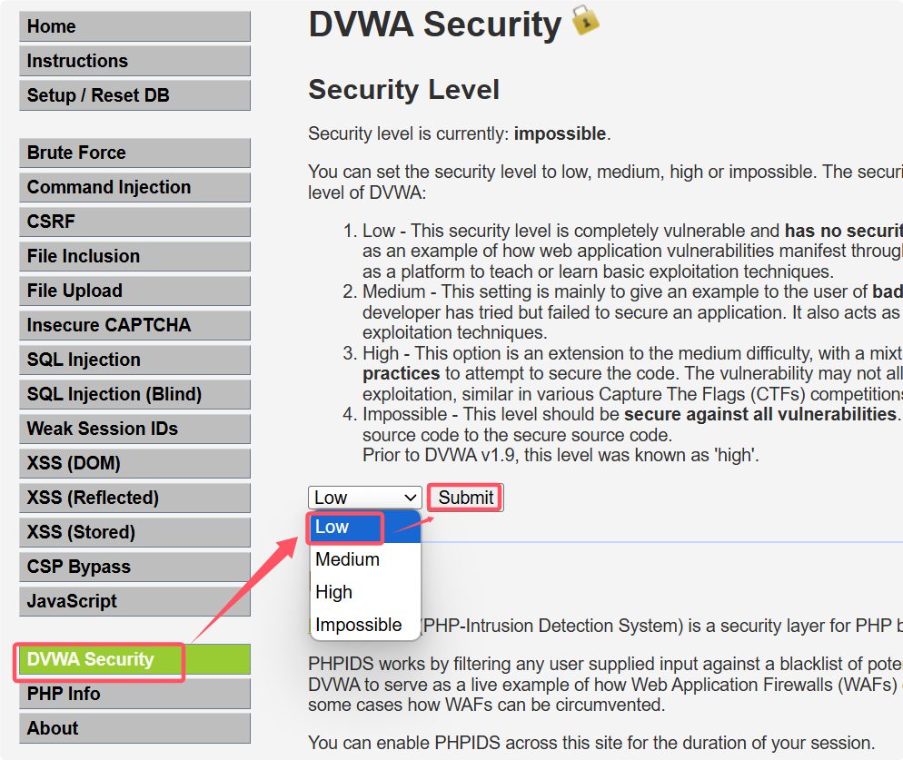This screenshot has height=760, width=903.
Task: Open the Home menu item
Action: (134, 26)
